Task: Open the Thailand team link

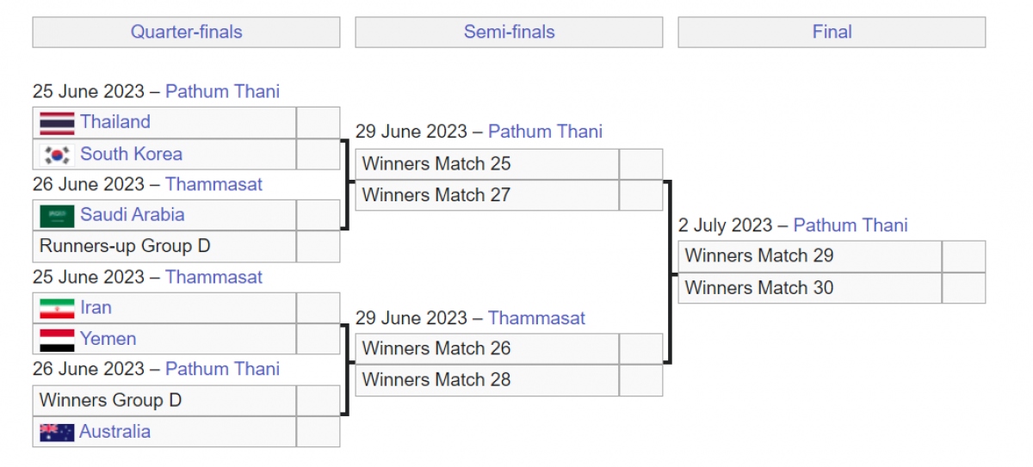Action: pyautogui.click(x=115, y=122)
